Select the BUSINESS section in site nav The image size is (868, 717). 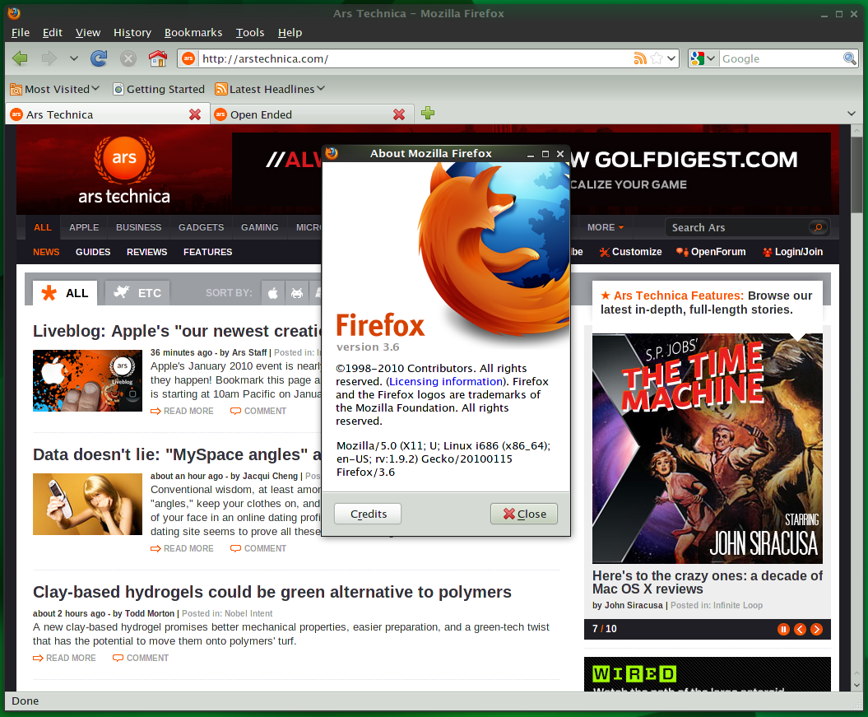[x=139, y=227]
